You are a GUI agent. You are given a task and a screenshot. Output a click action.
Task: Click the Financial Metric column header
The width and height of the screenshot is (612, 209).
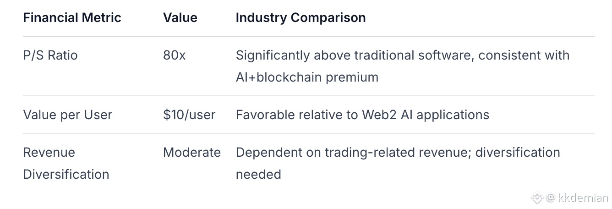pos(72,18)
